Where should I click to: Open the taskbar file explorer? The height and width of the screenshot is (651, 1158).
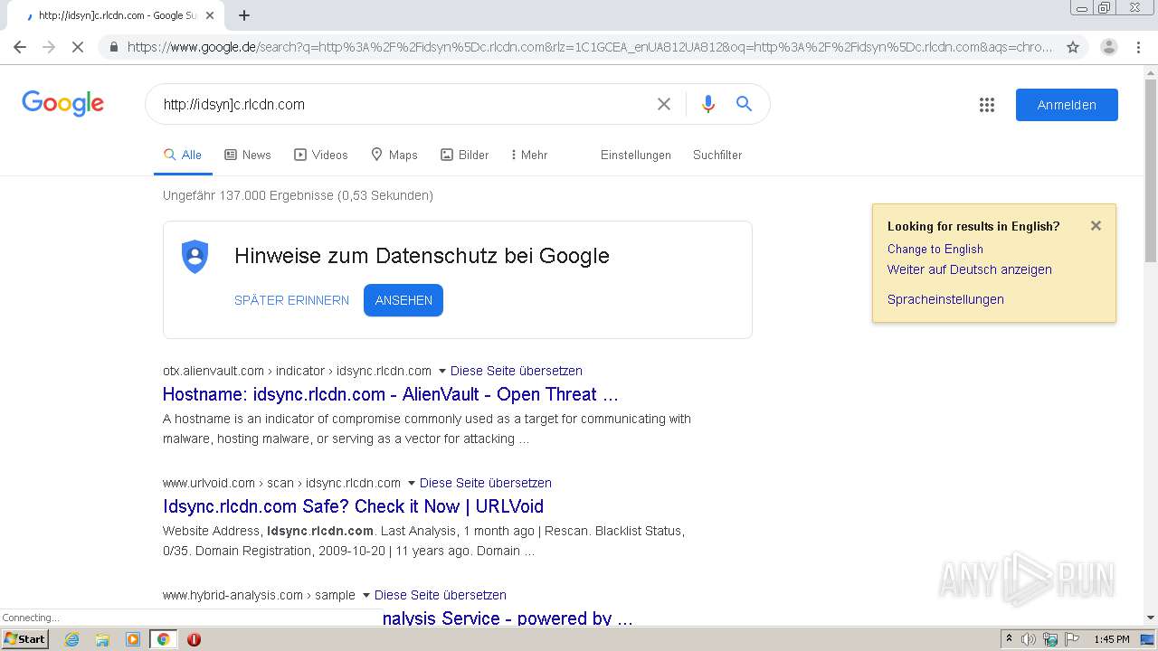[102, 639]
